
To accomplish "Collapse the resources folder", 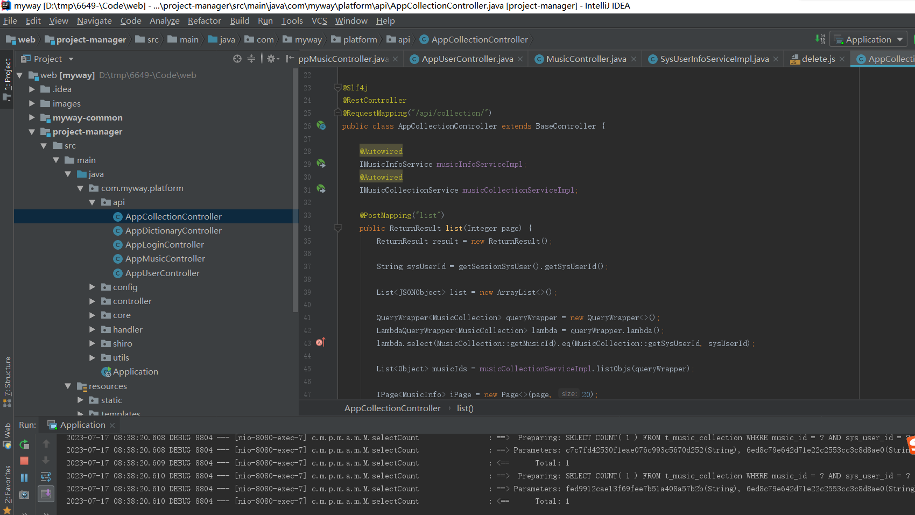I will (68, 386).
